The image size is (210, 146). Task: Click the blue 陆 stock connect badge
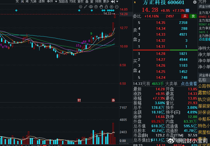(x=187, y=11)
